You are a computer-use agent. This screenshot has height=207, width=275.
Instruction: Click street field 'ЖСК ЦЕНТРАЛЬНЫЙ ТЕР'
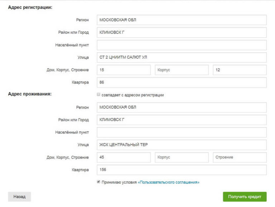(x=182, y=145)
